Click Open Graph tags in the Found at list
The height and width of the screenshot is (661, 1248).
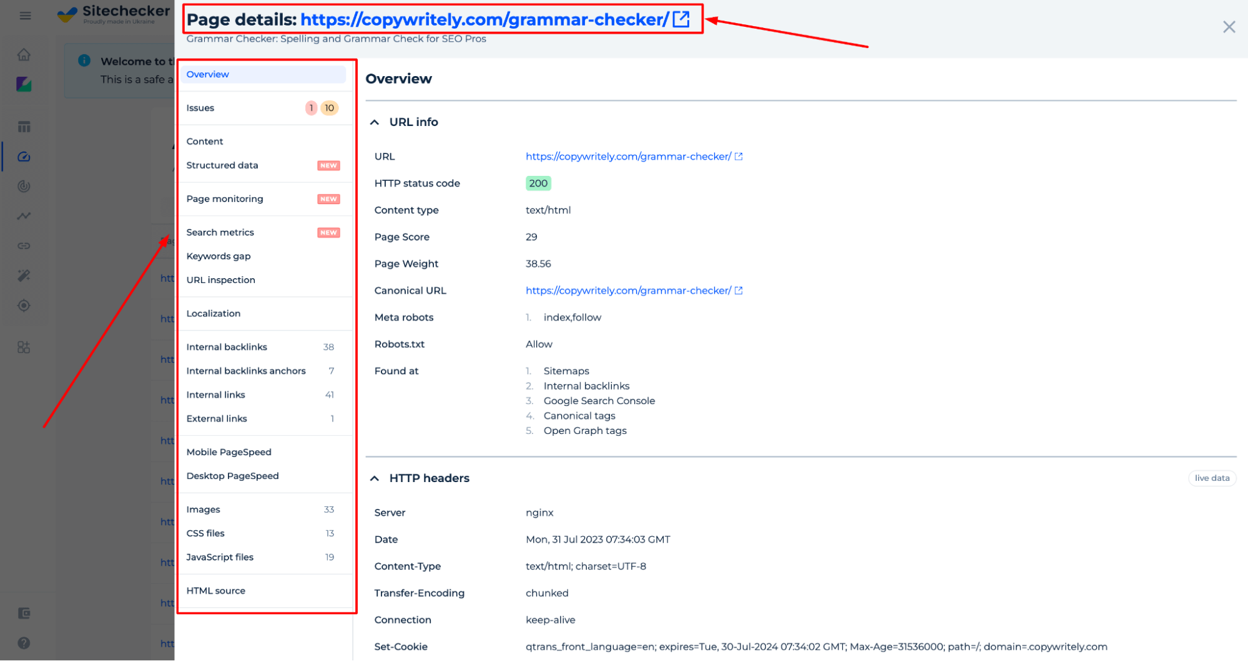585,431
